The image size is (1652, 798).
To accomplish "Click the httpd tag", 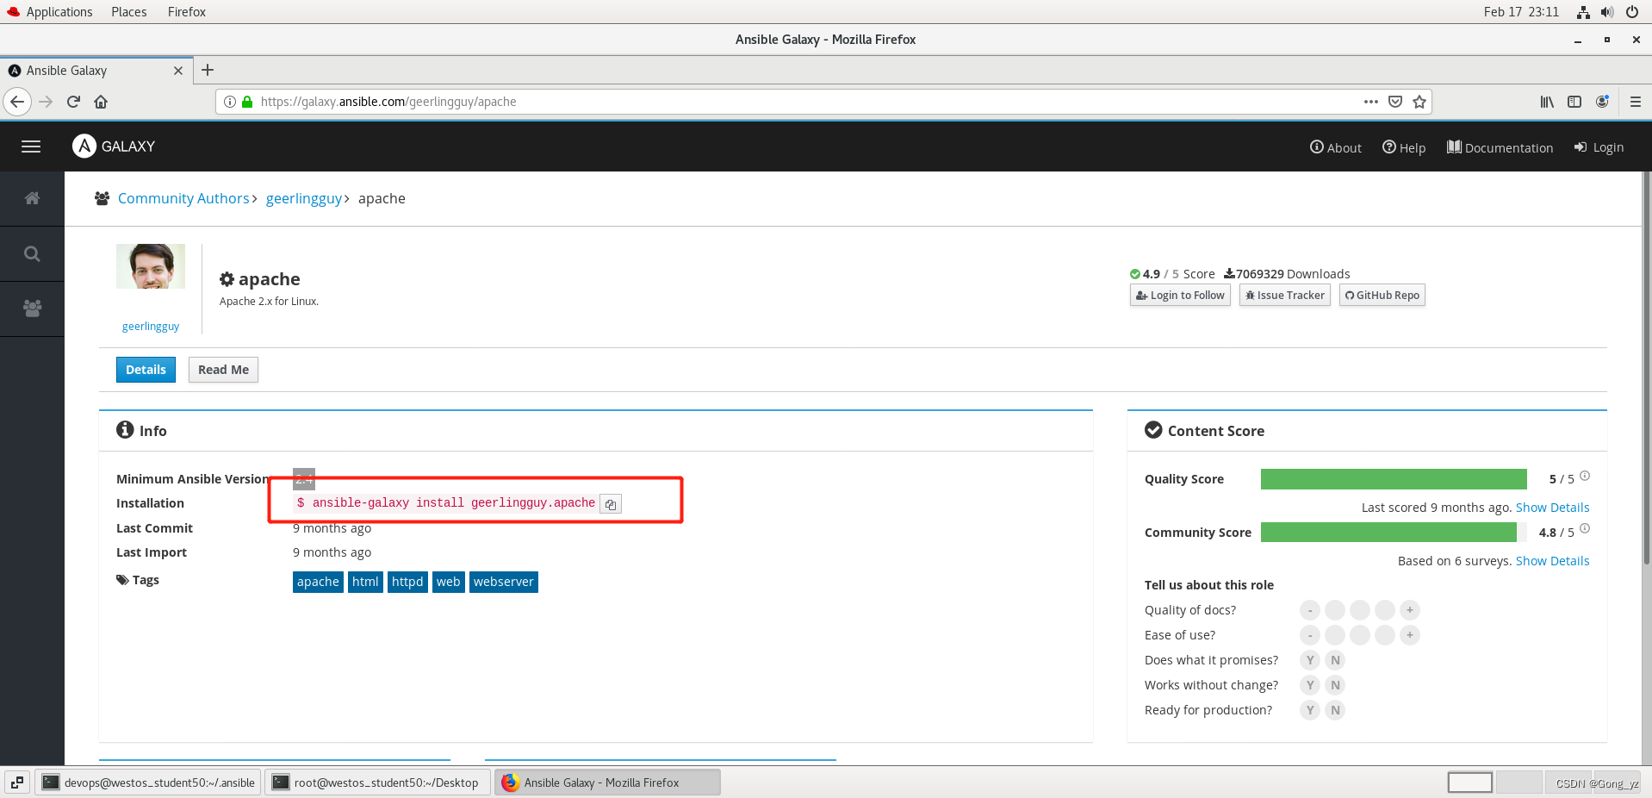I will (x=407, y=582).
